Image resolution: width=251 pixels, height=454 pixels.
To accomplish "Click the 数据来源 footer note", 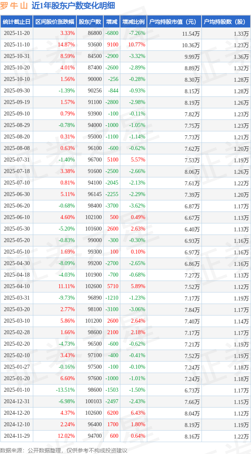I will 64,450.
